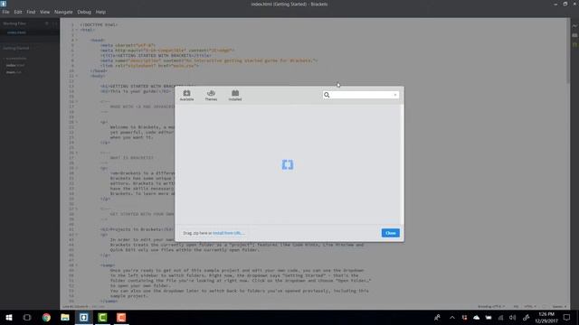Open the Find menu
Viewport: 579px width, 325px height.
[31, 12]
